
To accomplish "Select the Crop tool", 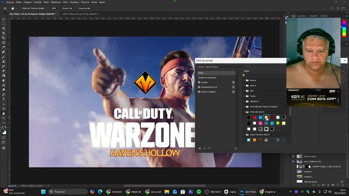I will point(4,38).
